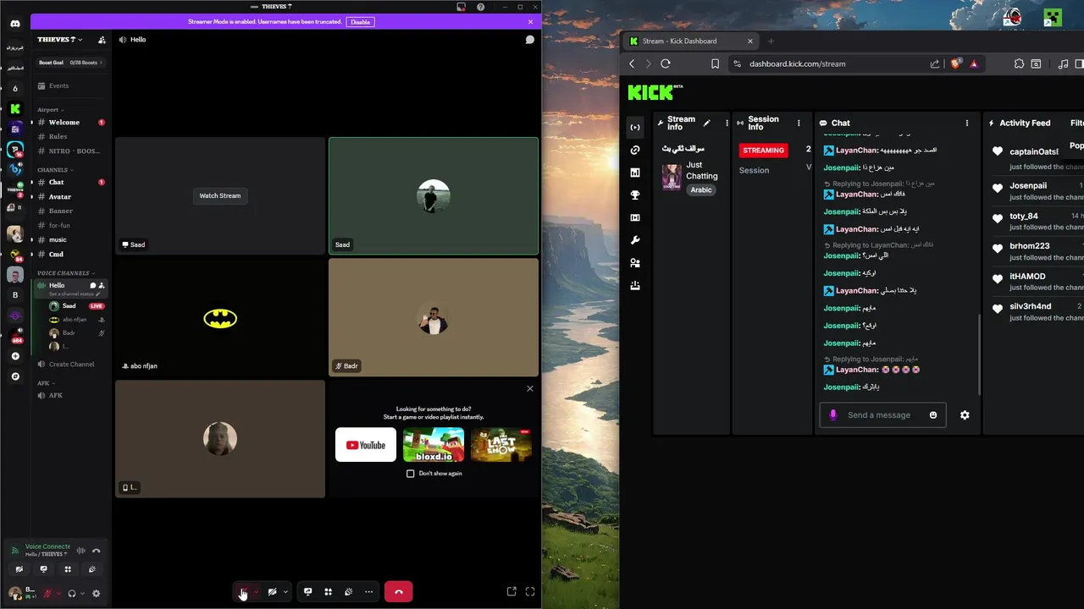The height and width of the screenshot is (609, 1084).
Task: Select the Stream - Kick Dashboard browser tab
Action: coord(690,41)
